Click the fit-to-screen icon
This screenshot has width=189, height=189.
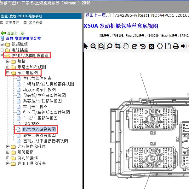click(x=151, y=46)
